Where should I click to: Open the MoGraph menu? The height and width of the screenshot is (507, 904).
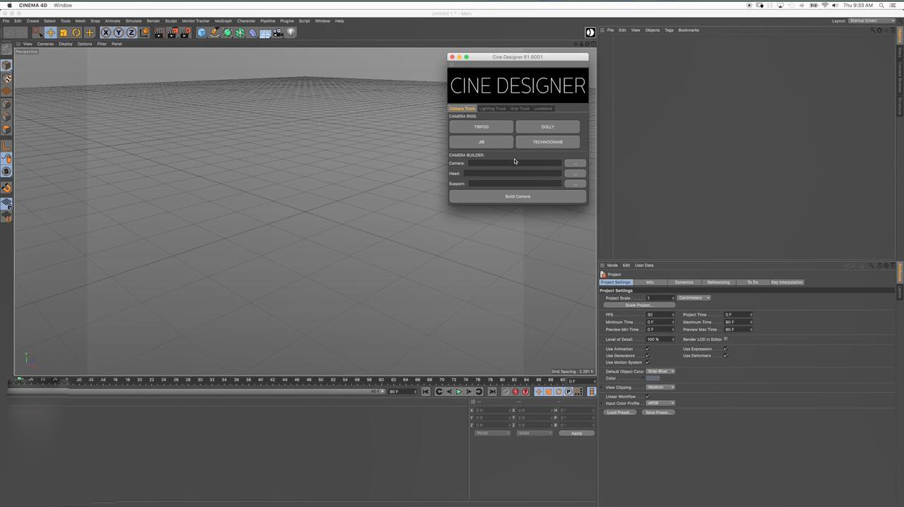[x=223, y=21]
